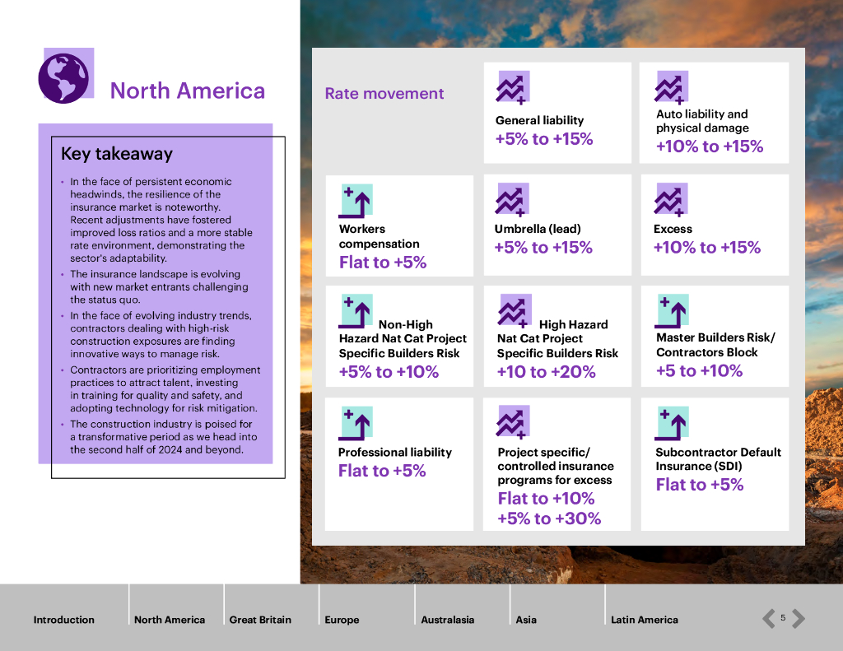
Task: Click Excess +10% to +15% value
Action: coord(707,247)
